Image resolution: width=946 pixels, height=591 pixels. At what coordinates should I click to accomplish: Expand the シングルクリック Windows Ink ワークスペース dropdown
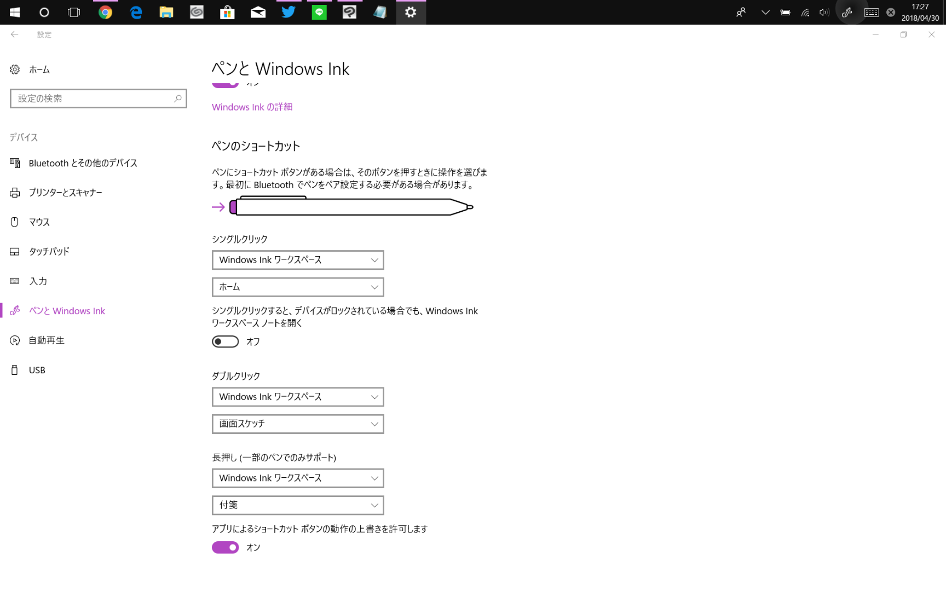(x=298, y=260)
